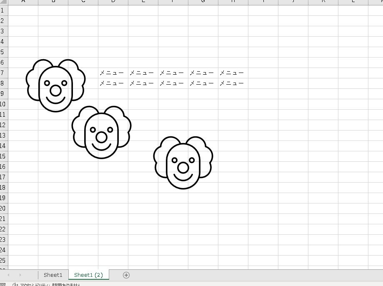Screen dimensions: 383x286
Task: Select column B via its header
Action: coord(53,2)
